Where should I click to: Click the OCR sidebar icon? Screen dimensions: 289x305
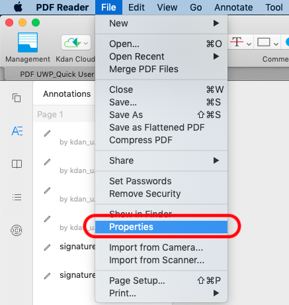[17, 230]
